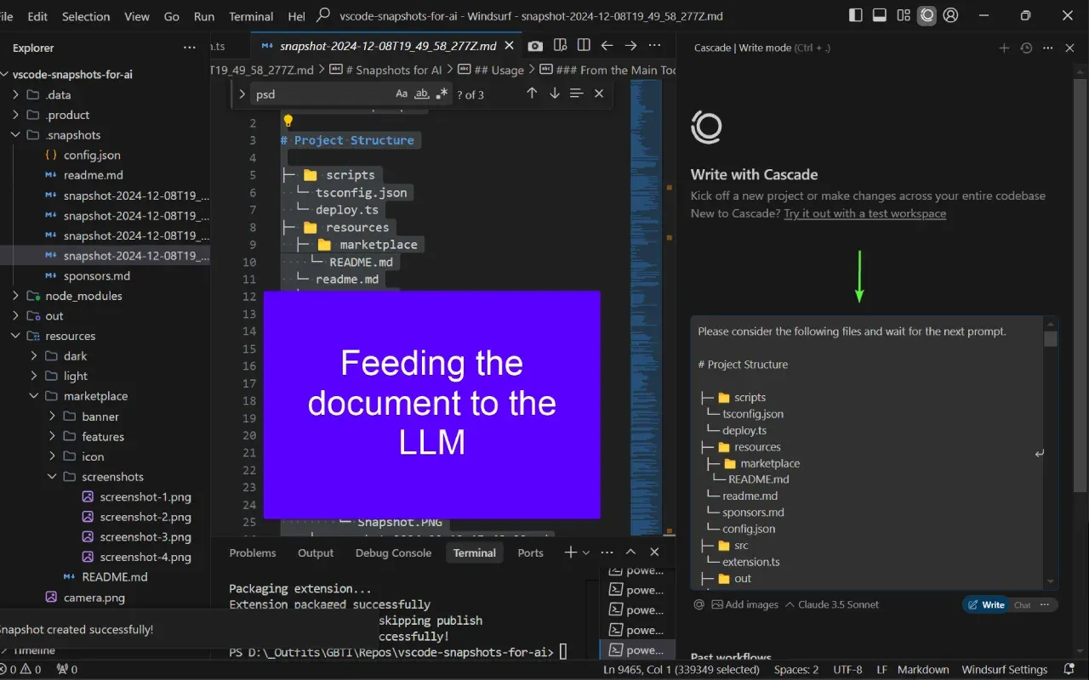Toggle Match Whole Word in find widget
Screen dimensions: 1089x680
point(421,93)
